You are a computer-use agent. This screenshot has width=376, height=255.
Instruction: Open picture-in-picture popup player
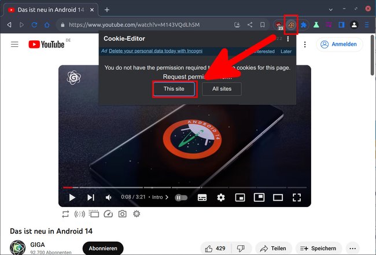(x=259, y=198)
